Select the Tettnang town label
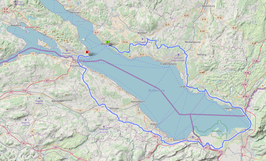 pyautogui.click(x=201, y=55)
